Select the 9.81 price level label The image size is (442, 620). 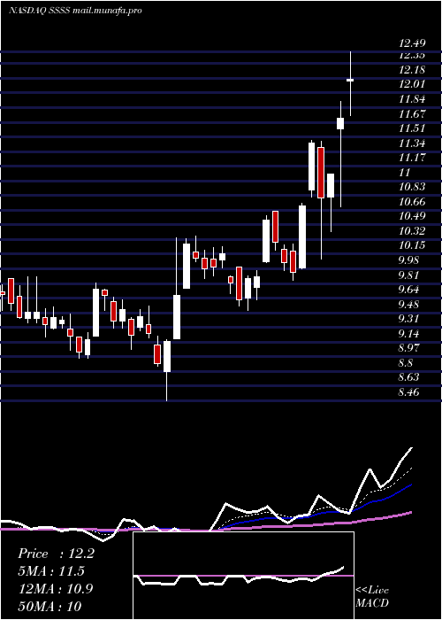pos(409,275)
